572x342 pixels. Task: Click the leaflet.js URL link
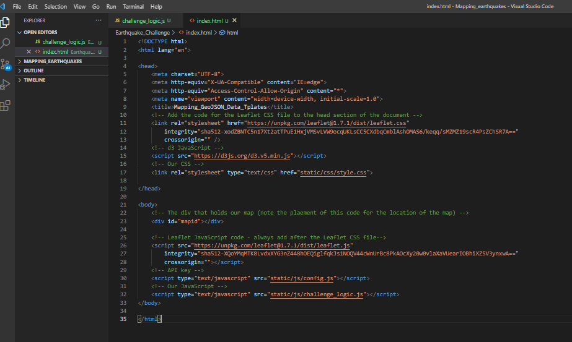(272, 246)
